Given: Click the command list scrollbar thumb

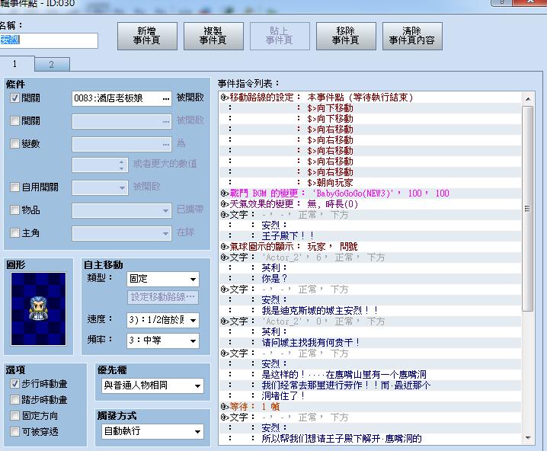Looking at the screenshot, I should click(x=528, y=209).
